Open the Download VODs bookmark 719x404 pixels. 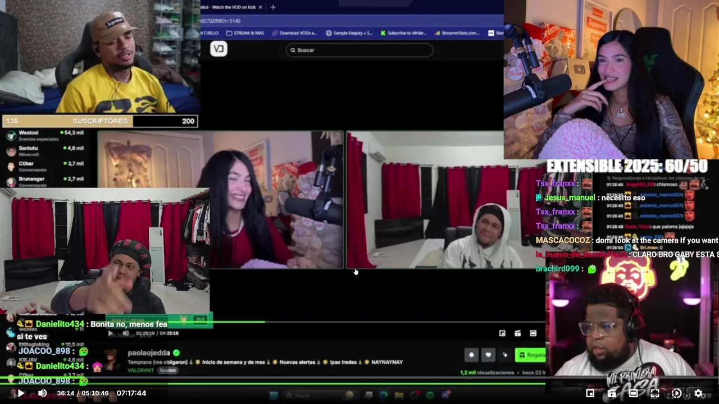[x=294, y=33]
